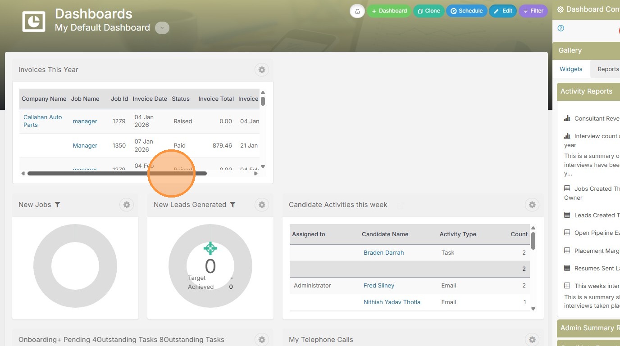Click the + Dashboard button
This screenshot has height=346, width=620.
(389, 11)
